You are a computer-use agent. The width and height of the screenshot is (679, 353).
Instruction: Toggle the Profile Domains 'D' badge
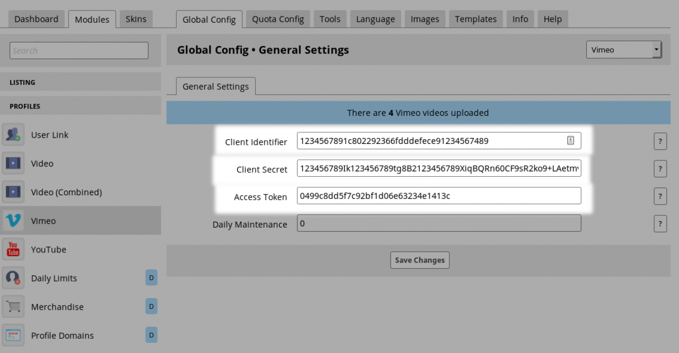[151, 335]
